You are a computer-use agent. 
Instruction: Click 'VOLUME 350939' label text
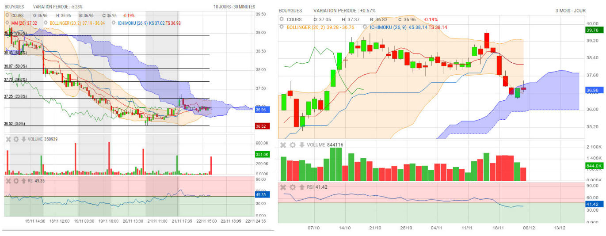click(x=43, y=139)
